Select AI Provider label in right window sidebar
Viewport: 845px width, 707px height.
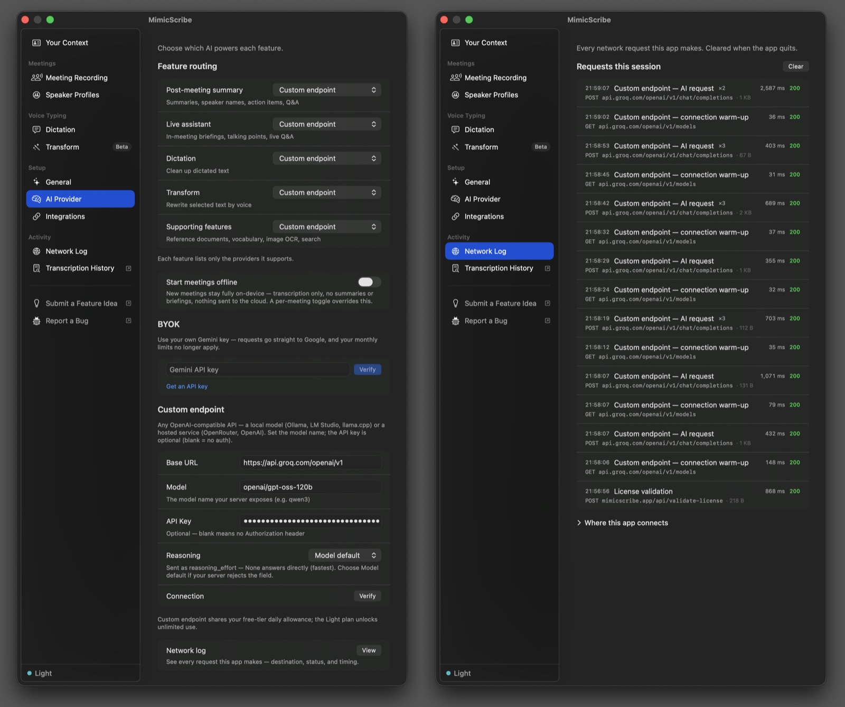click(x=482, y=199)
